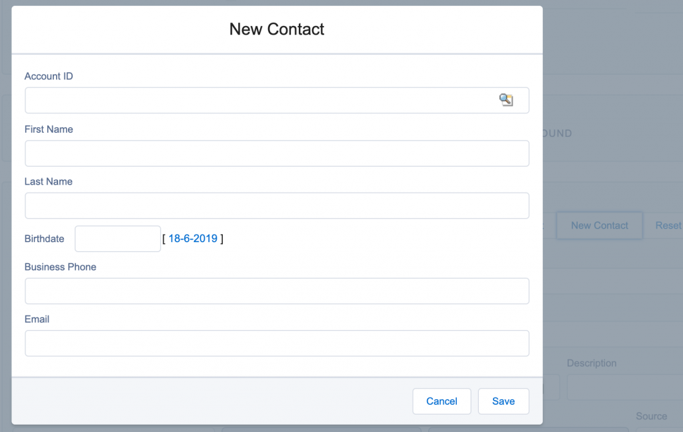The height and width of the screenshot is (432, 683).
Task: Click the Description field in the background
Action: click(627, 387)
